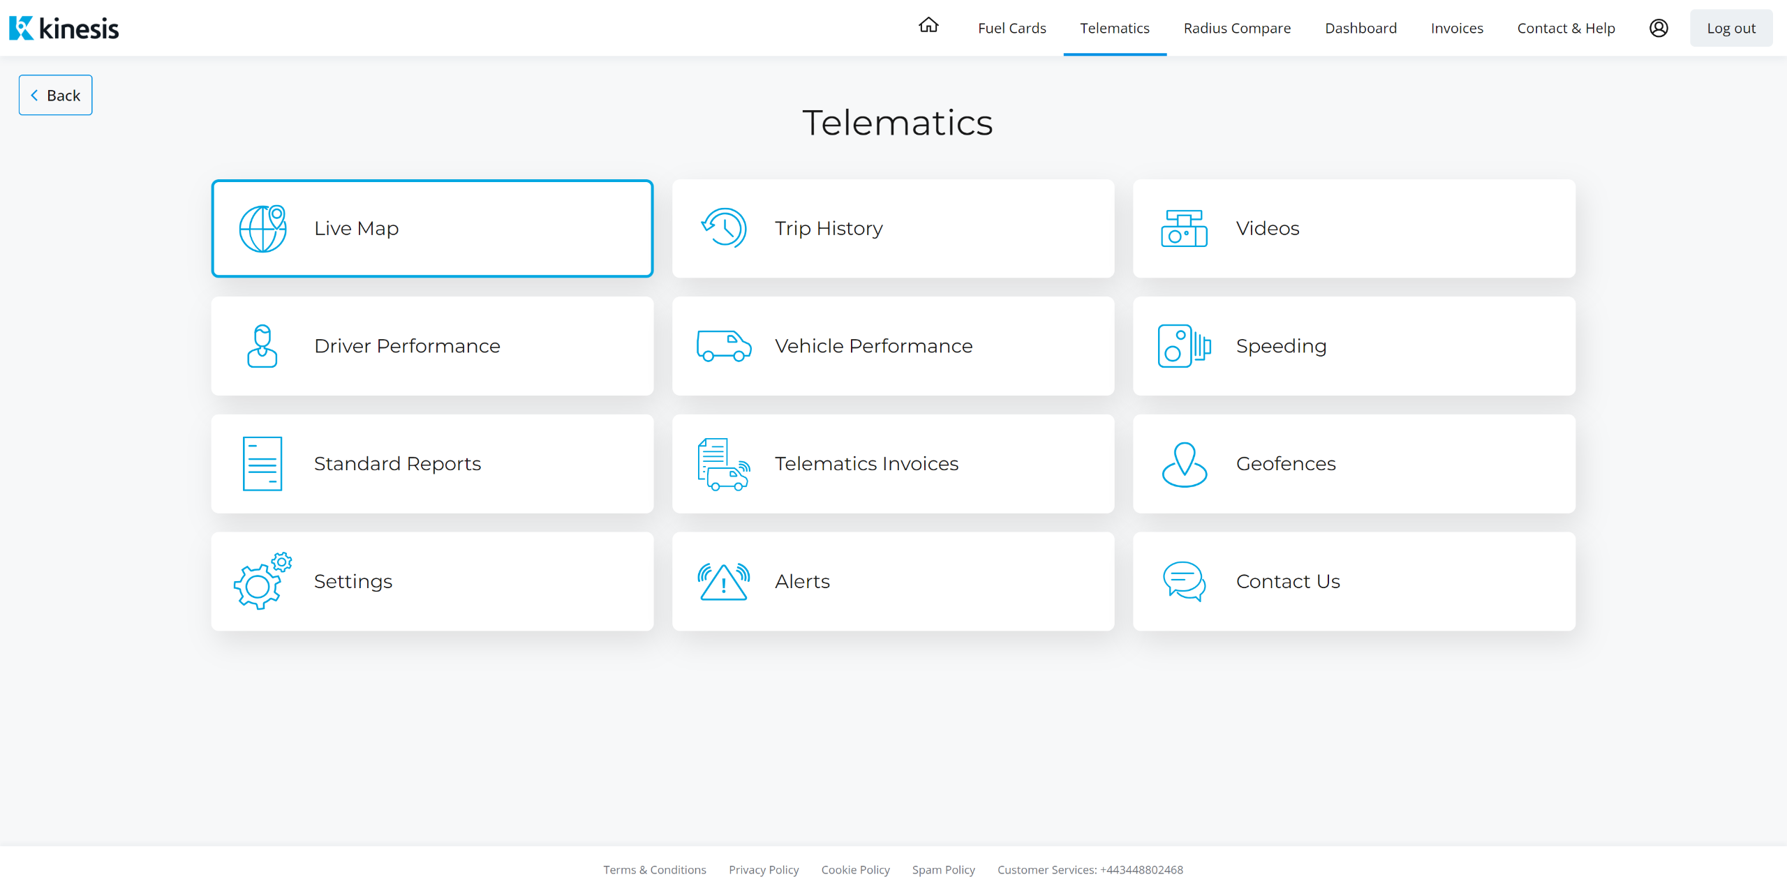
Task: Click the Geofences pin icon
Action: coord(1184,464)
